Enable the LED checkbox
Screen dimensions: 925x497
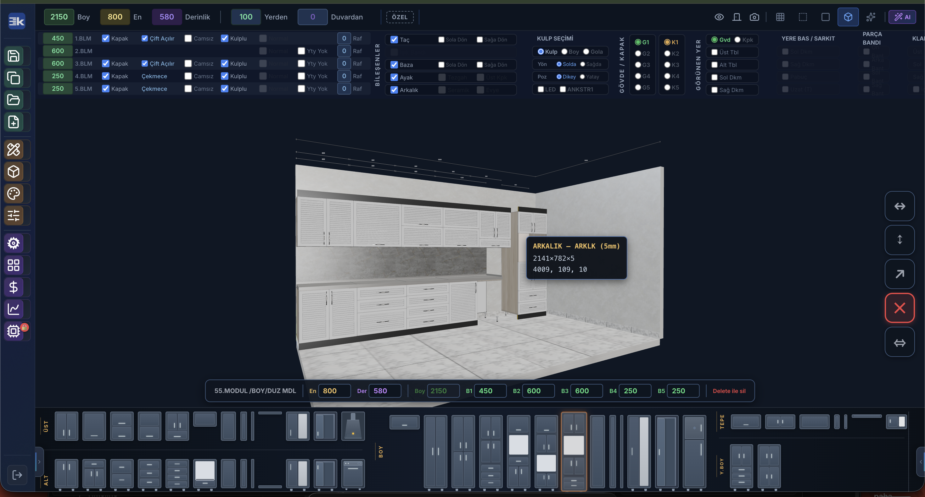point(541,89)
